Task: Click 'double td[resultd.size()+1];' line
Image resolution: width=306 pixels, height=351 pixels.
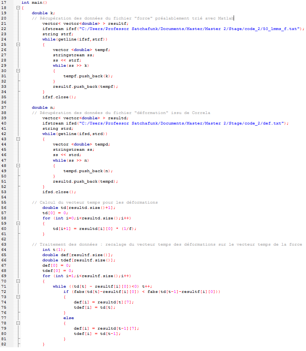Action: 79,208
